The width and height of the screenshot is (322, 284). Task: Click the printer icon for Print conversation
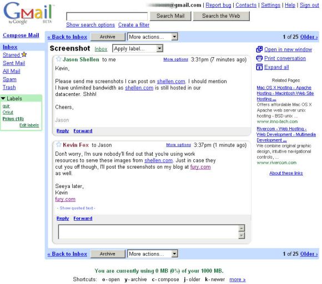259,58
